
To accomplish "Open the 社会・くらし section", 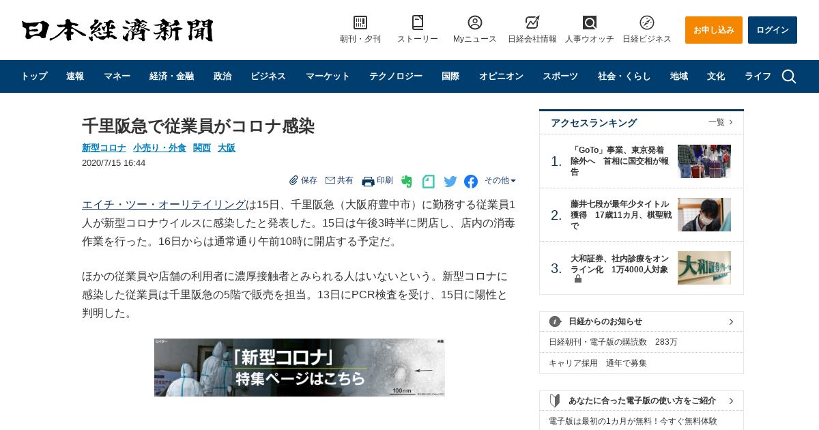I will [x=624, y=76].
